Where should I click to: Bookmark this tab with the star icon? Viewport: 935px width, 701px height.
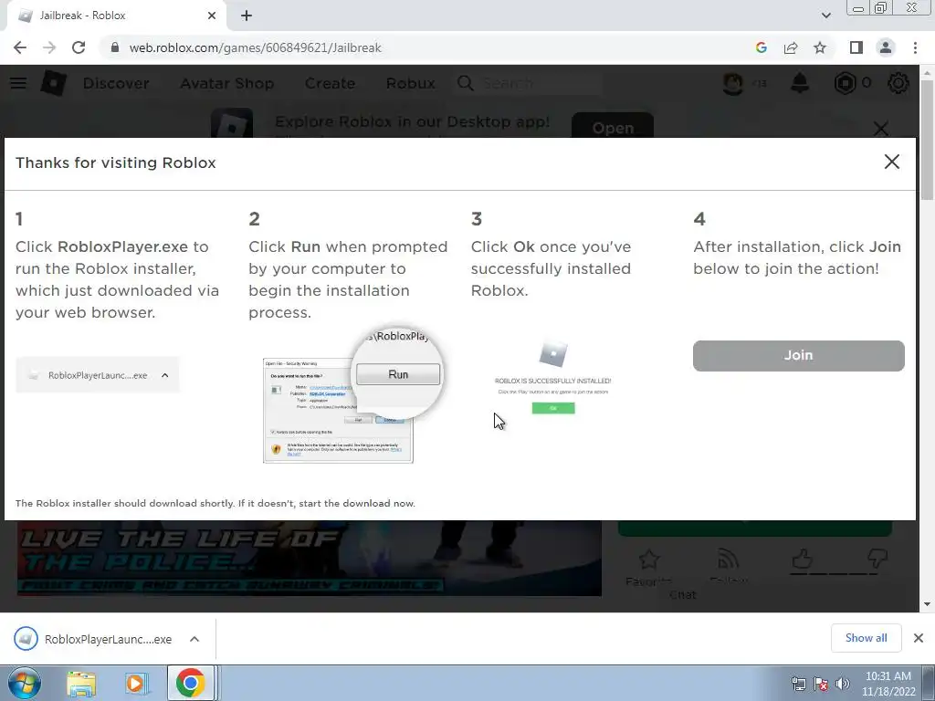pos(820,47)
